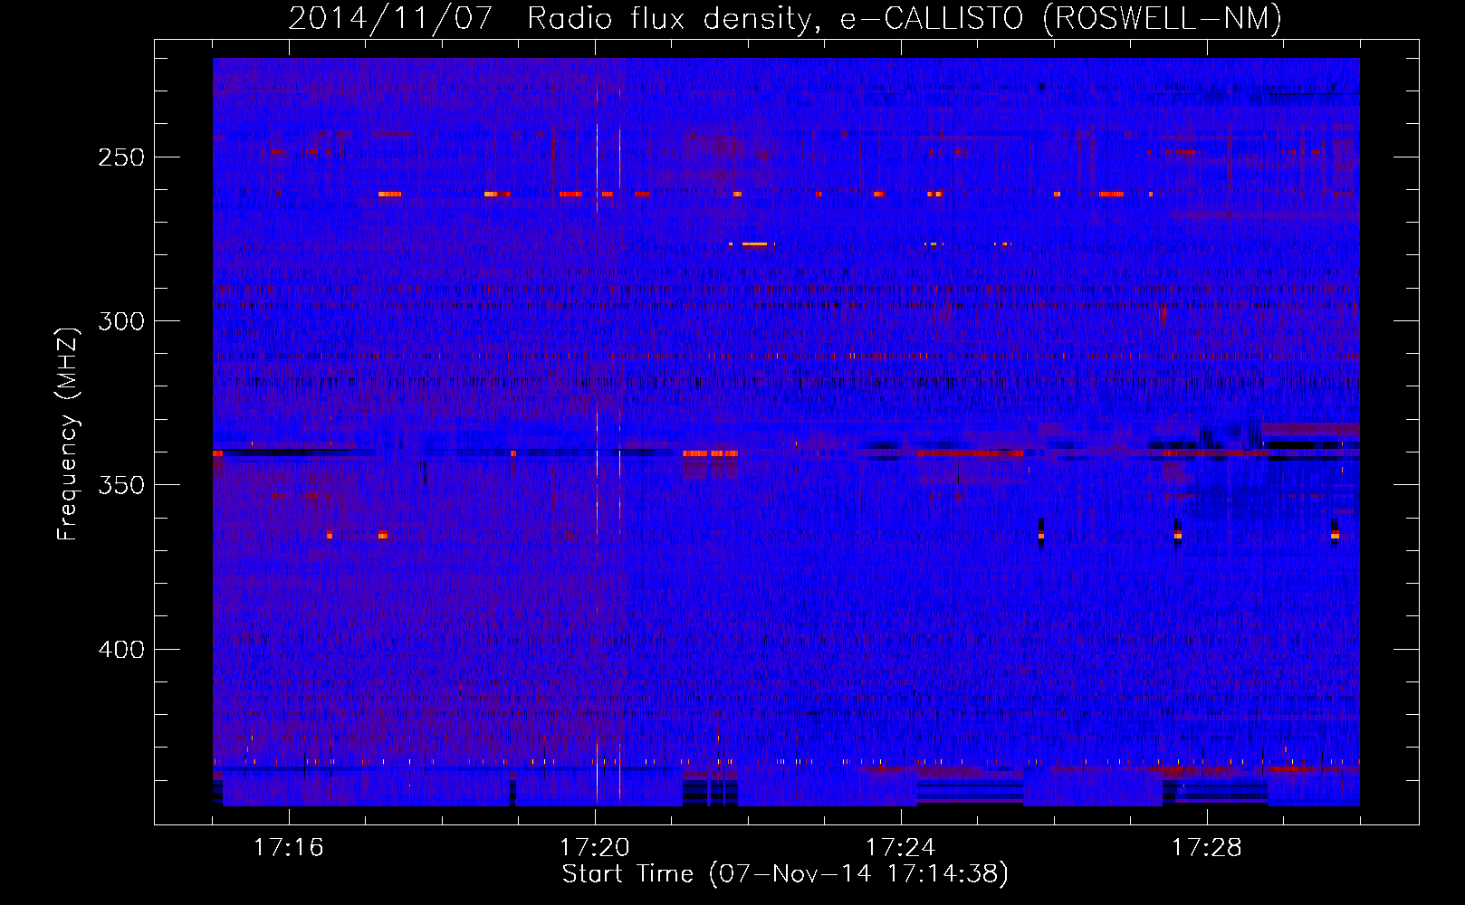Click the 17:28 time tick label
This screenshot has height=905, width=1465.
click(x=1206, y=848)
